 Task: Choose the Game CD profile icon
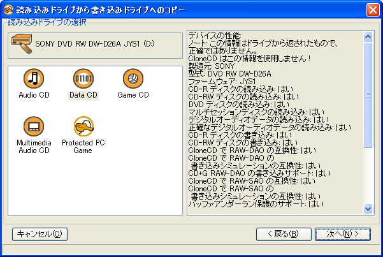click(133, 78)
